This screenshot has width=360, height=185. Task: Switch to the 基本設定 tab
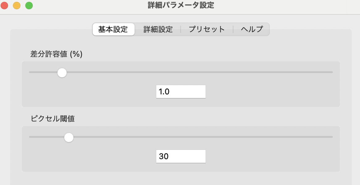click(x=113, y=29)
